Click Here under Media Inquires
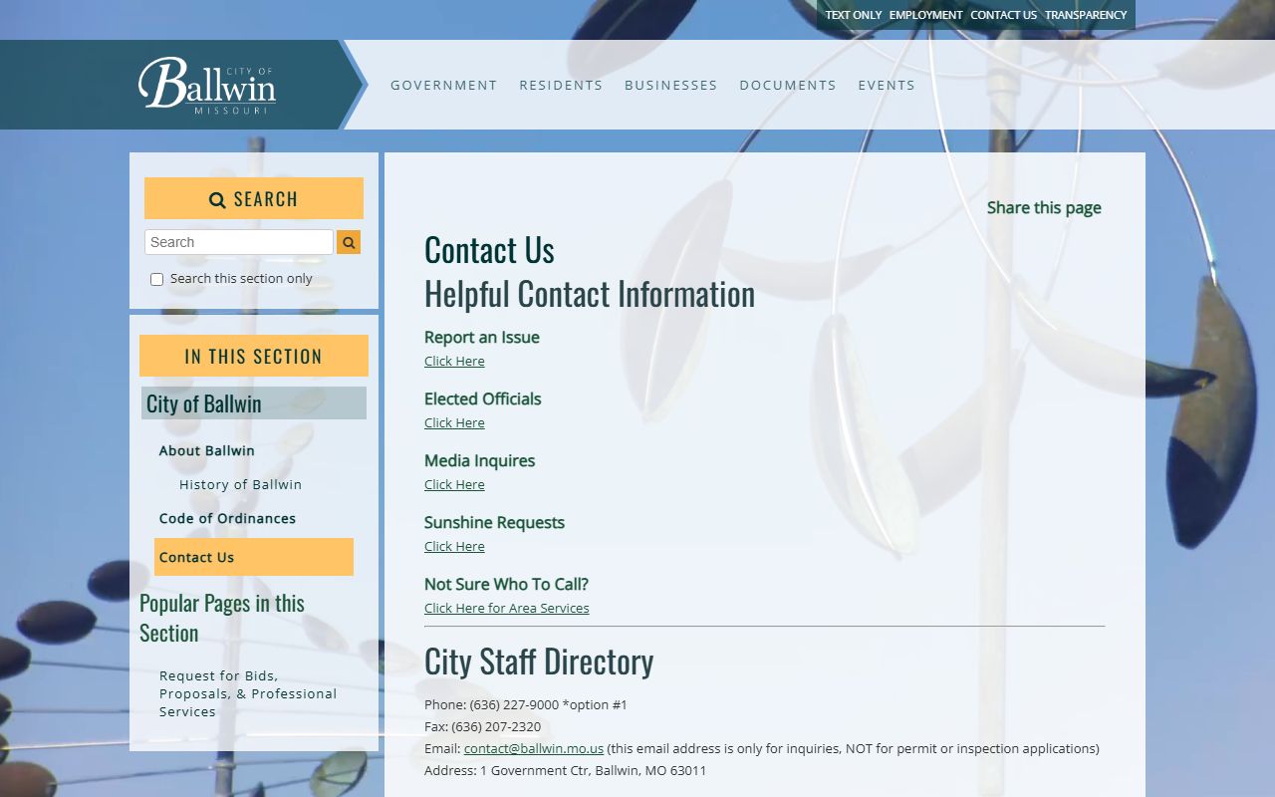 (x=454, y=484)
